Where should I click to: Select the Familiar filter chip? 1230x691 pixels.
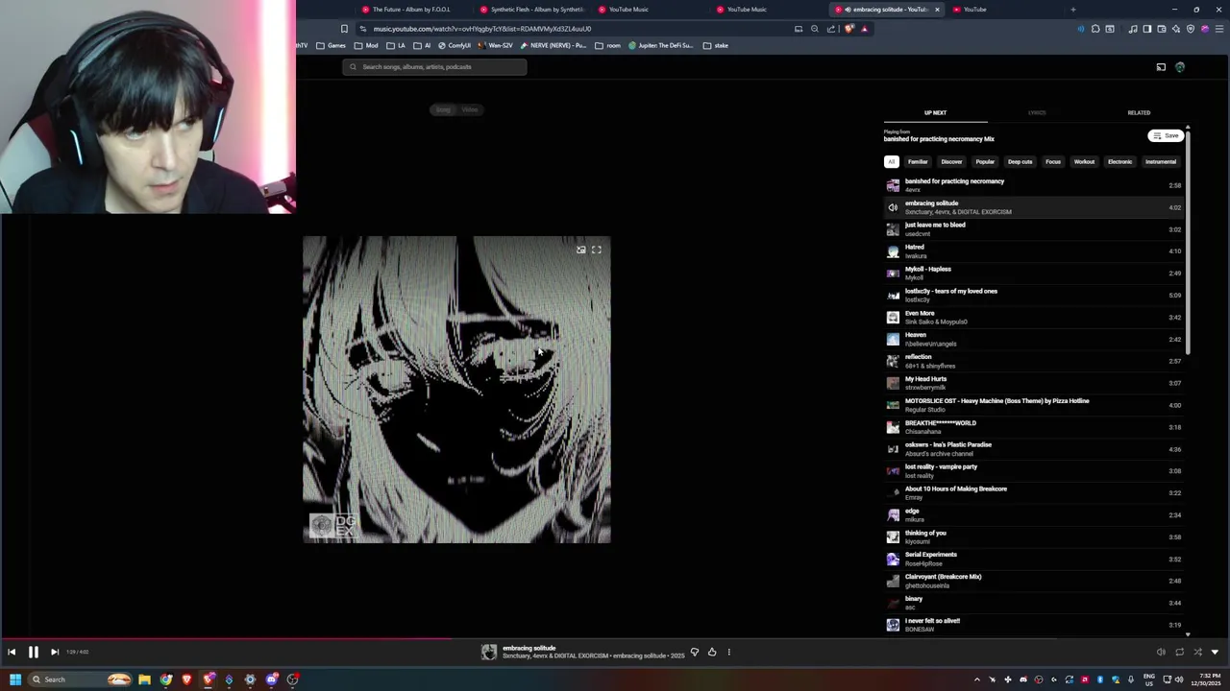(x=918, y=161)
